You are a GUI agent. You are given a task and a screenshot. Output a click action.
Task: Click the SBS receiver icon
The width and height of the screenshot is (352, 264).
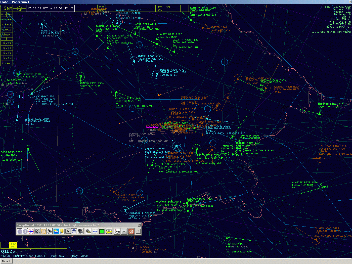tap(95, 231)
